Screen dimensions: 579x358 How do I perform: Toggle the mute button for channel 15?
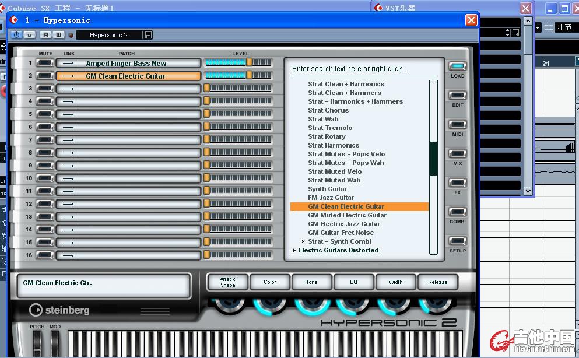45,242
